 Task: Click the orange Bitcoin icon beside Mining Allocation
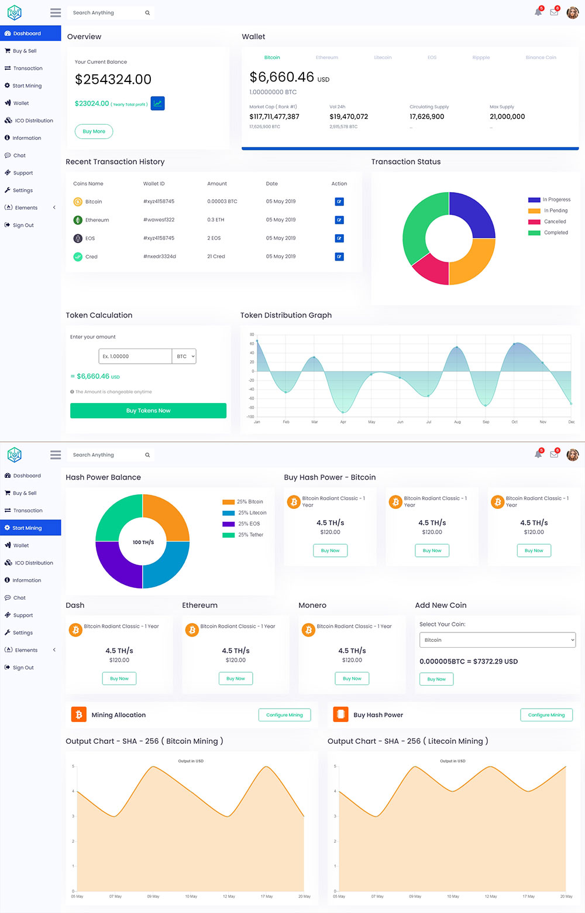(x=78, y=714)
